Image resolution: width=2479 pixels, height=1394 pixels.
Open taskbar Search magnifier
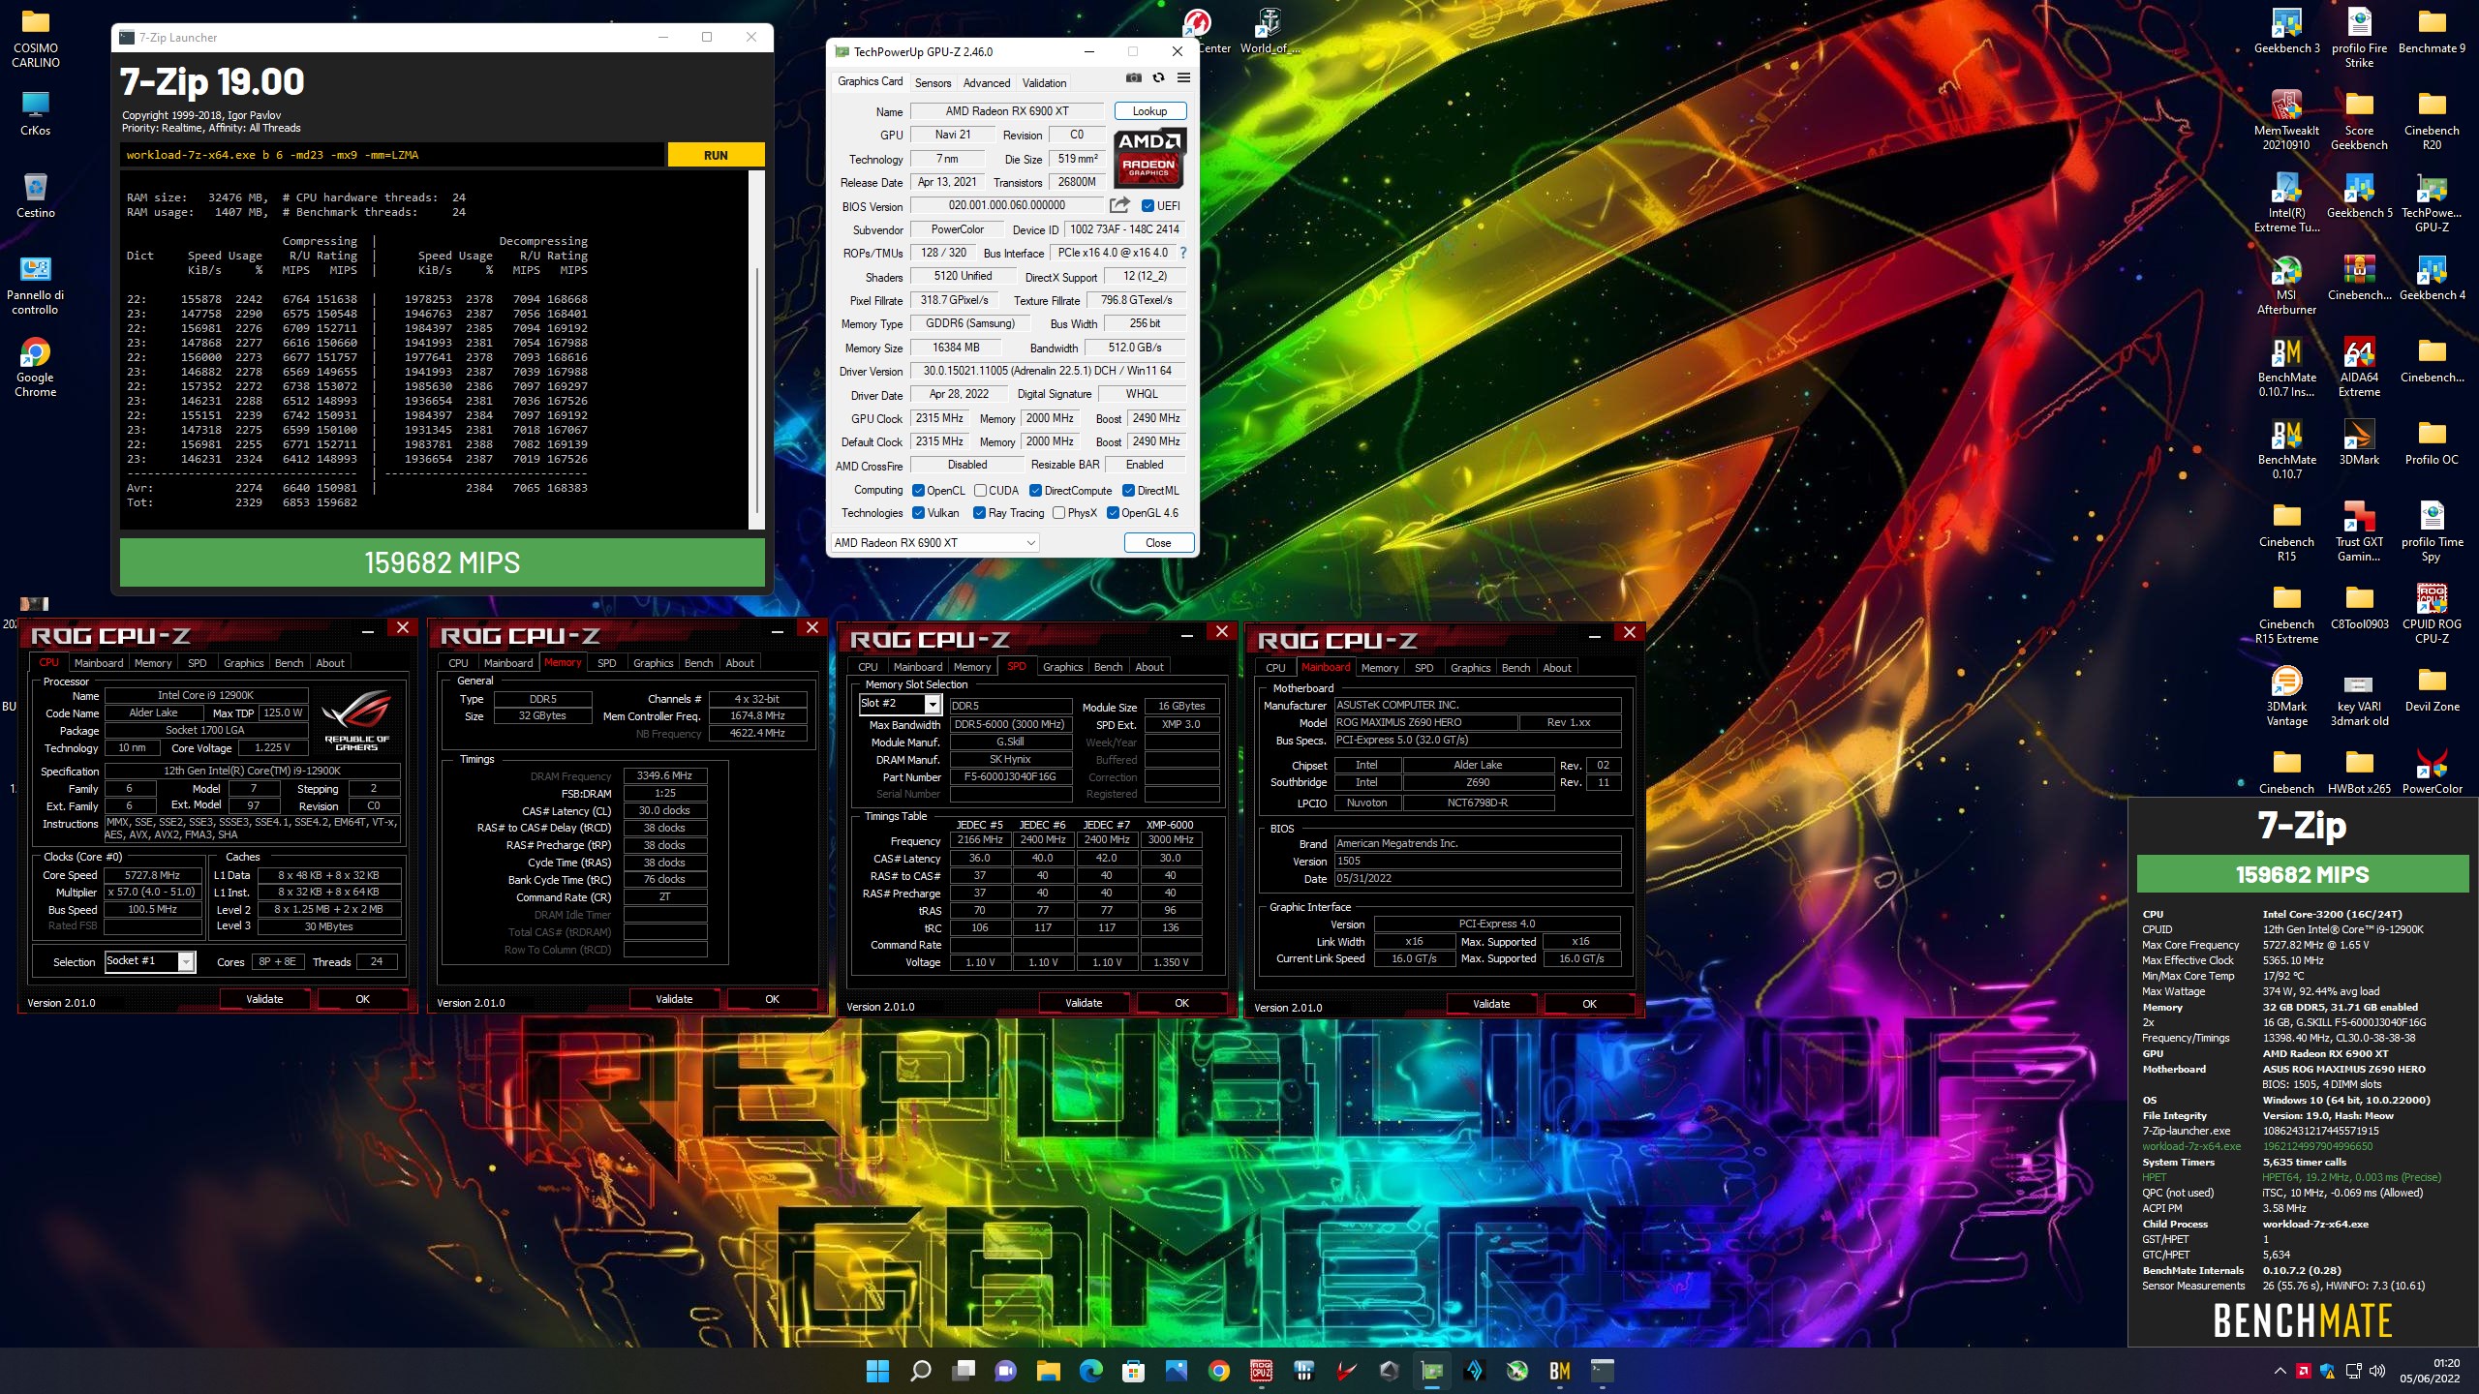[x=920, y=1371]
